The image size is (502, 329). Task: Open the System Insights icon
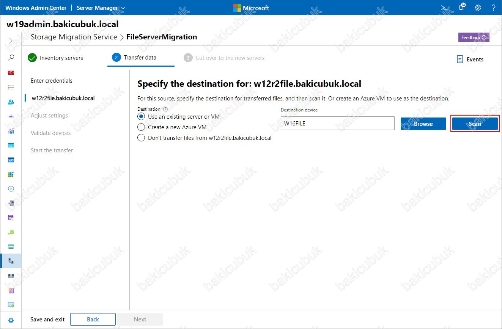pyautogui.click(x=11, y=290)
